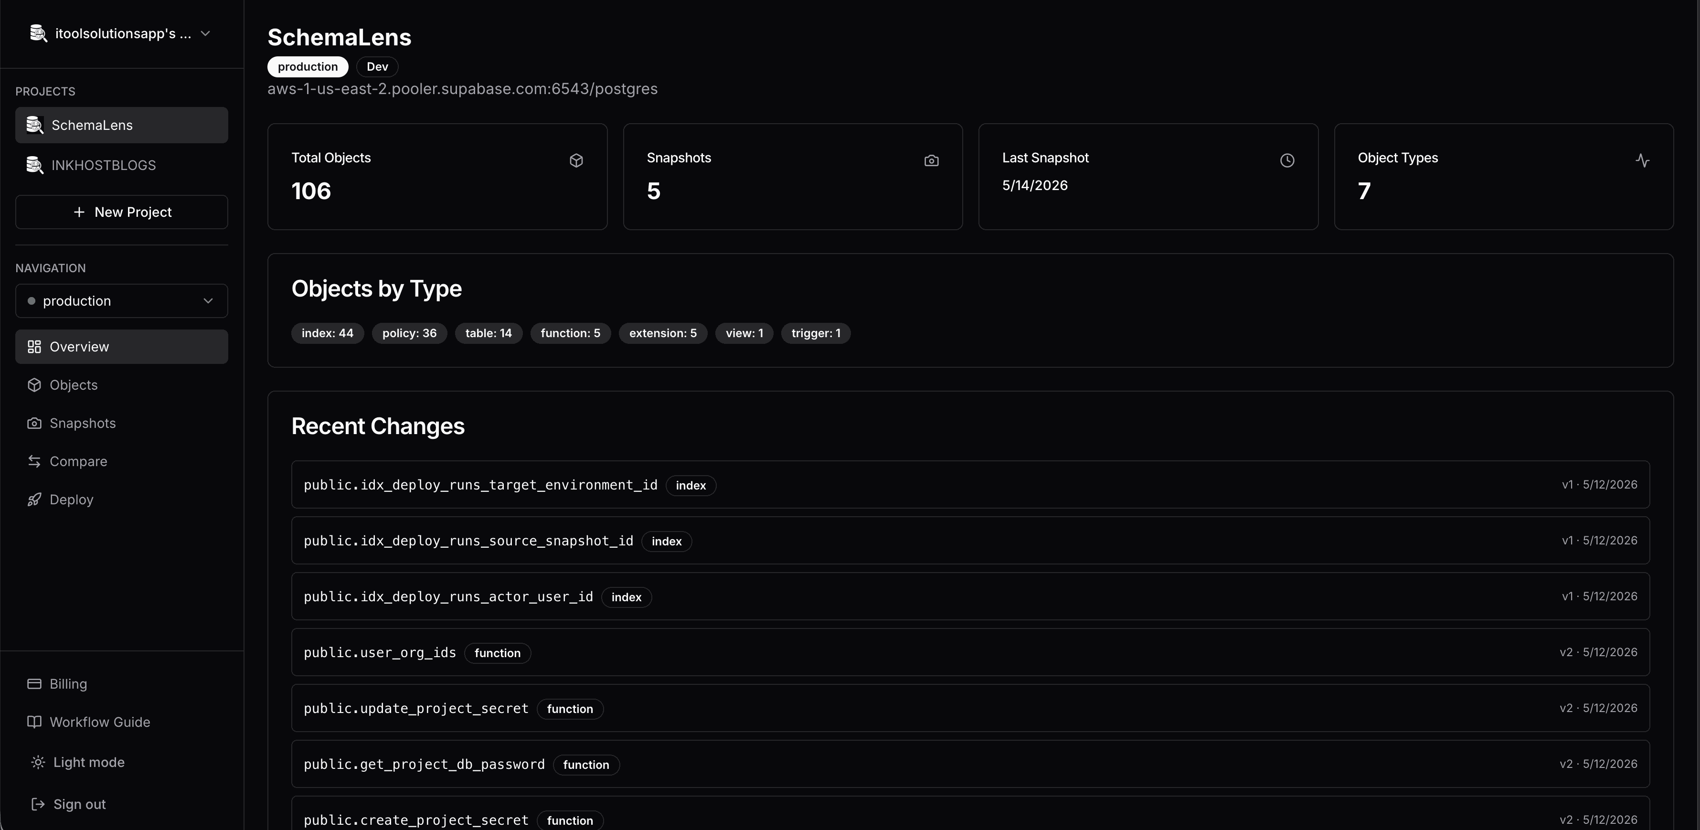Open Billing settings
Image resolution: width=1700 pixels, height=830 pixels.
[x=121, y=683]
